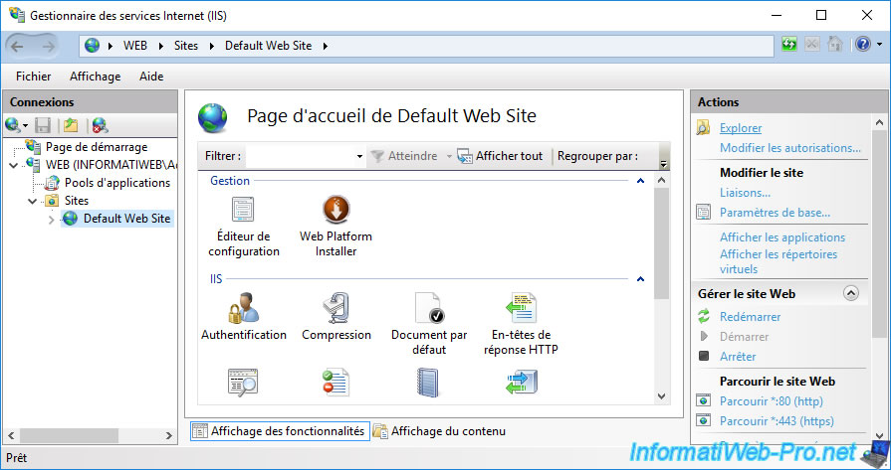This screenshot has height=470, width=891.
Task: Open the Éditeur de configuration feature
Action: pos(243,227)
